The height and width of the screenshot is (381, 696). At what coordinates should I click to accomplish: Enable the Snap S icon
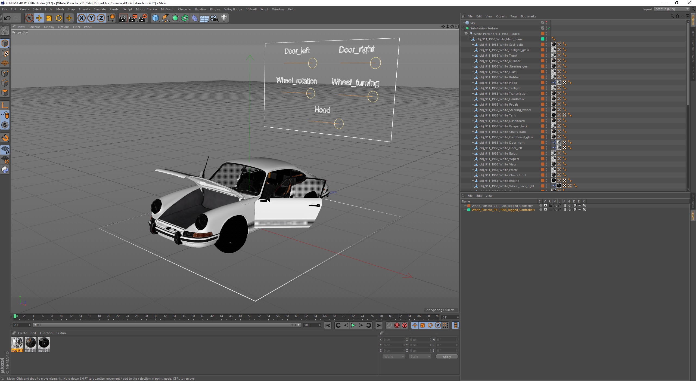(5, 125)
